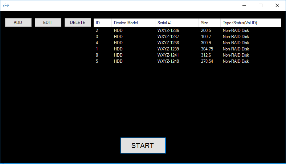Click the size value 300.9
286x164 pixels.
click(x=206, y=43)
